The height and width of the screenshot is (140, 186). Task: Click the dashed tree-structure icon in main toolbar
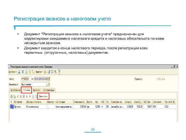(x=52, y=72)
